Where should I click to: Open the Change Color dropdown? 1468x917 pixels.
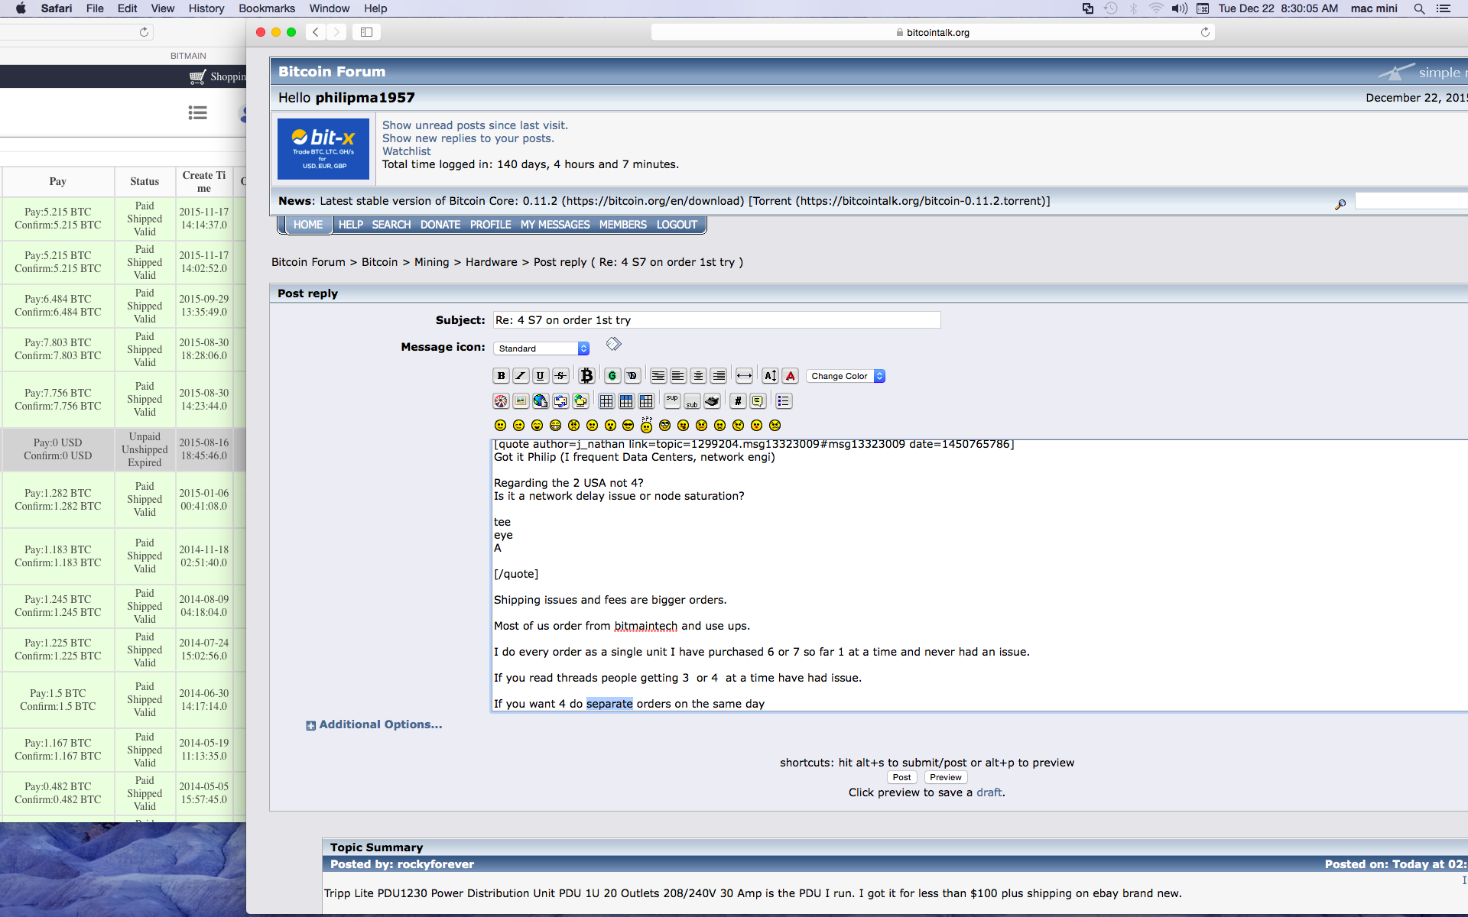[846, 376]
